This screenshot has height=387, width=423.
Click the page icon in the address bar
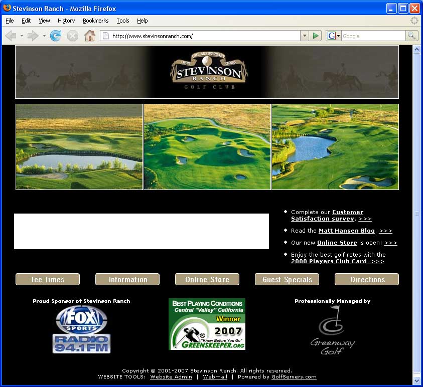tap(106, 36)
